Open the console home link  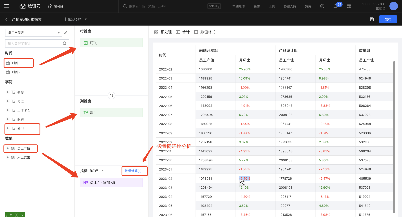pyautogui.click(x=56, y=6)
